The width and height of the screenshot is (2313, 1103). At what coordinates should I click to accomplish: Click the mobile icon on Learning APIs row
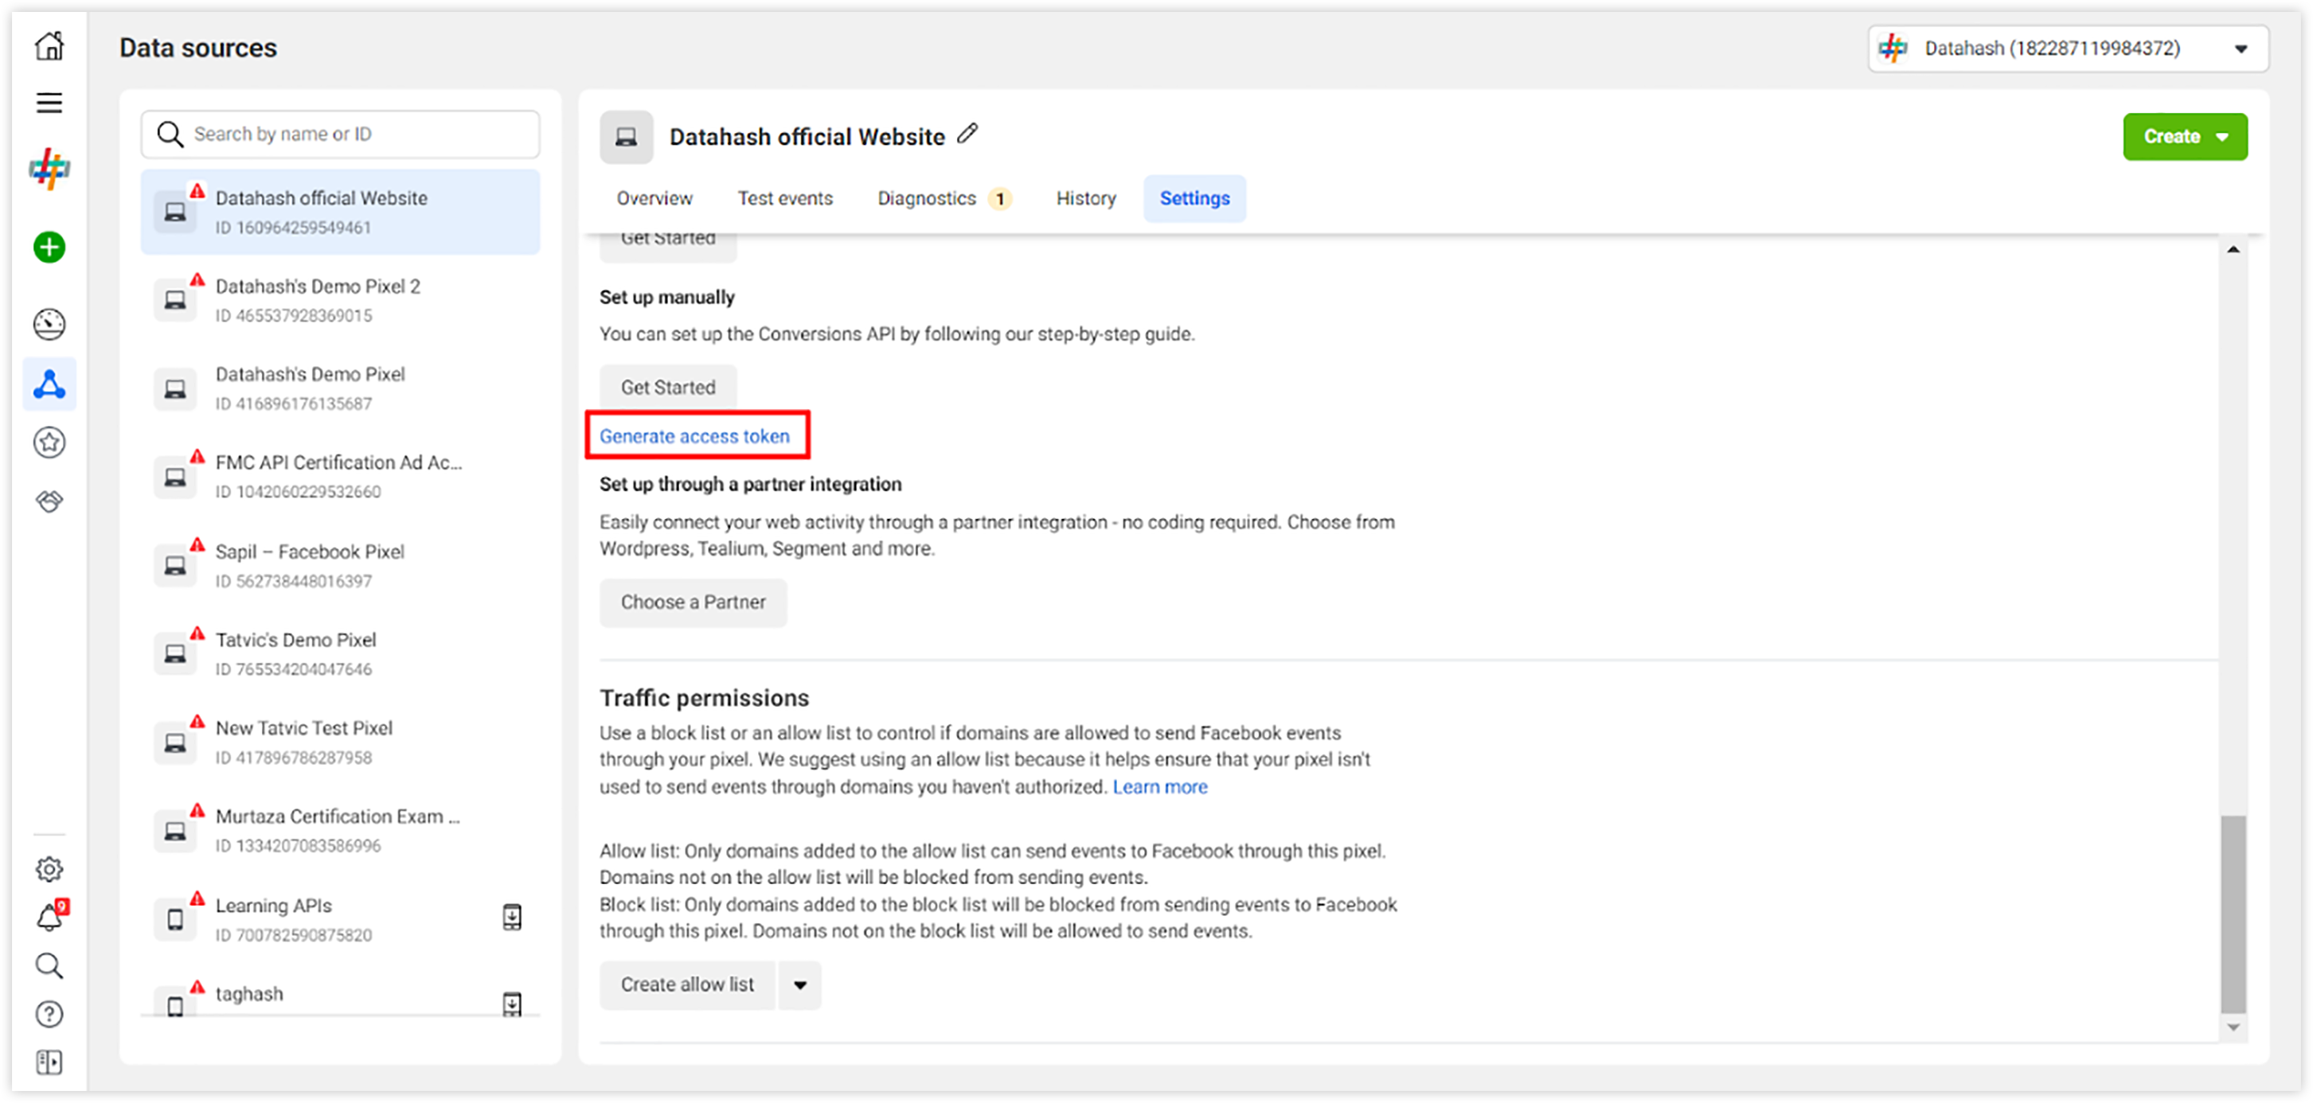click(175, 920)
